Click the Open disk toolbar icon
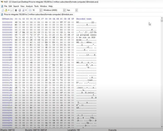The width and height of the screenshot is (163, 131). coord(20,10)
